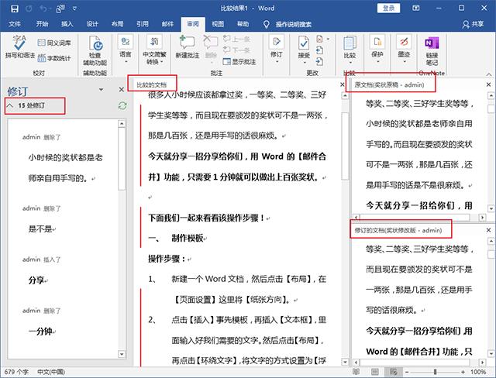Click 上一条 previous comment
Screen dimensions: 496x378
(236, 40)
